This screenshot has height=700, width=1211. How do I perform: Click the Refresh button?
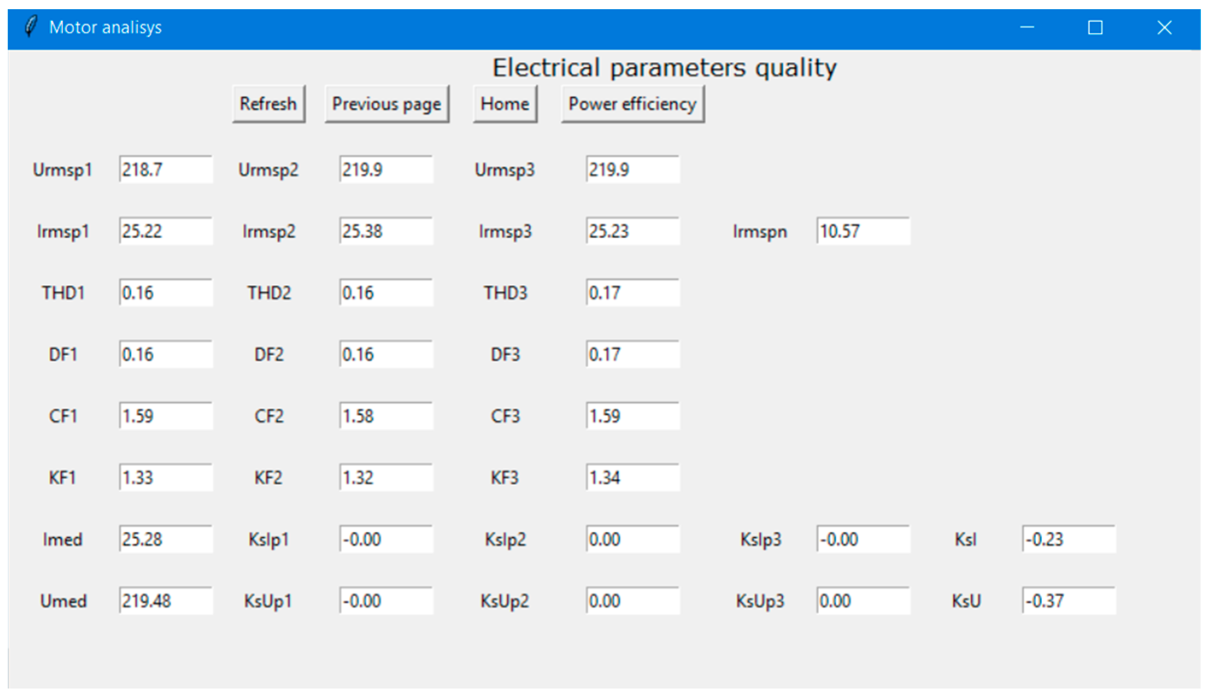[268, 104]
